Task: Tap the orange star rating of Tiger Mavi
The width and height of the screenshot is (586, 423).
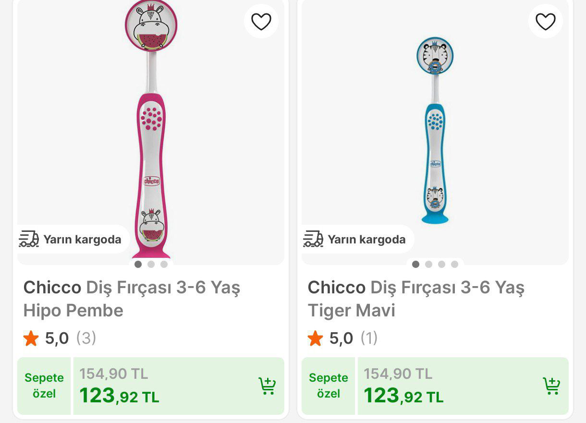Action: 315,338
